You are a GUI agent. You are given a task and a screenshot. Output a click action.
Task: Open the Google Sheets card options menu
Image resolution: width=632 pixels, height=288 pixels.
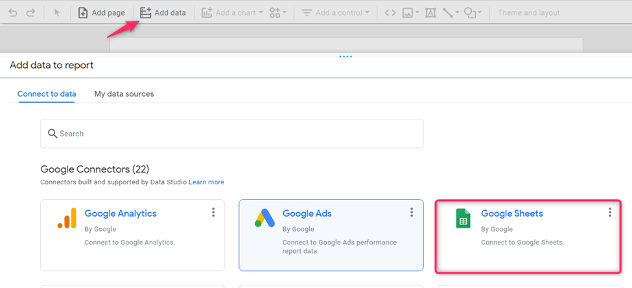pyautogui.click(x=610, y=212)
